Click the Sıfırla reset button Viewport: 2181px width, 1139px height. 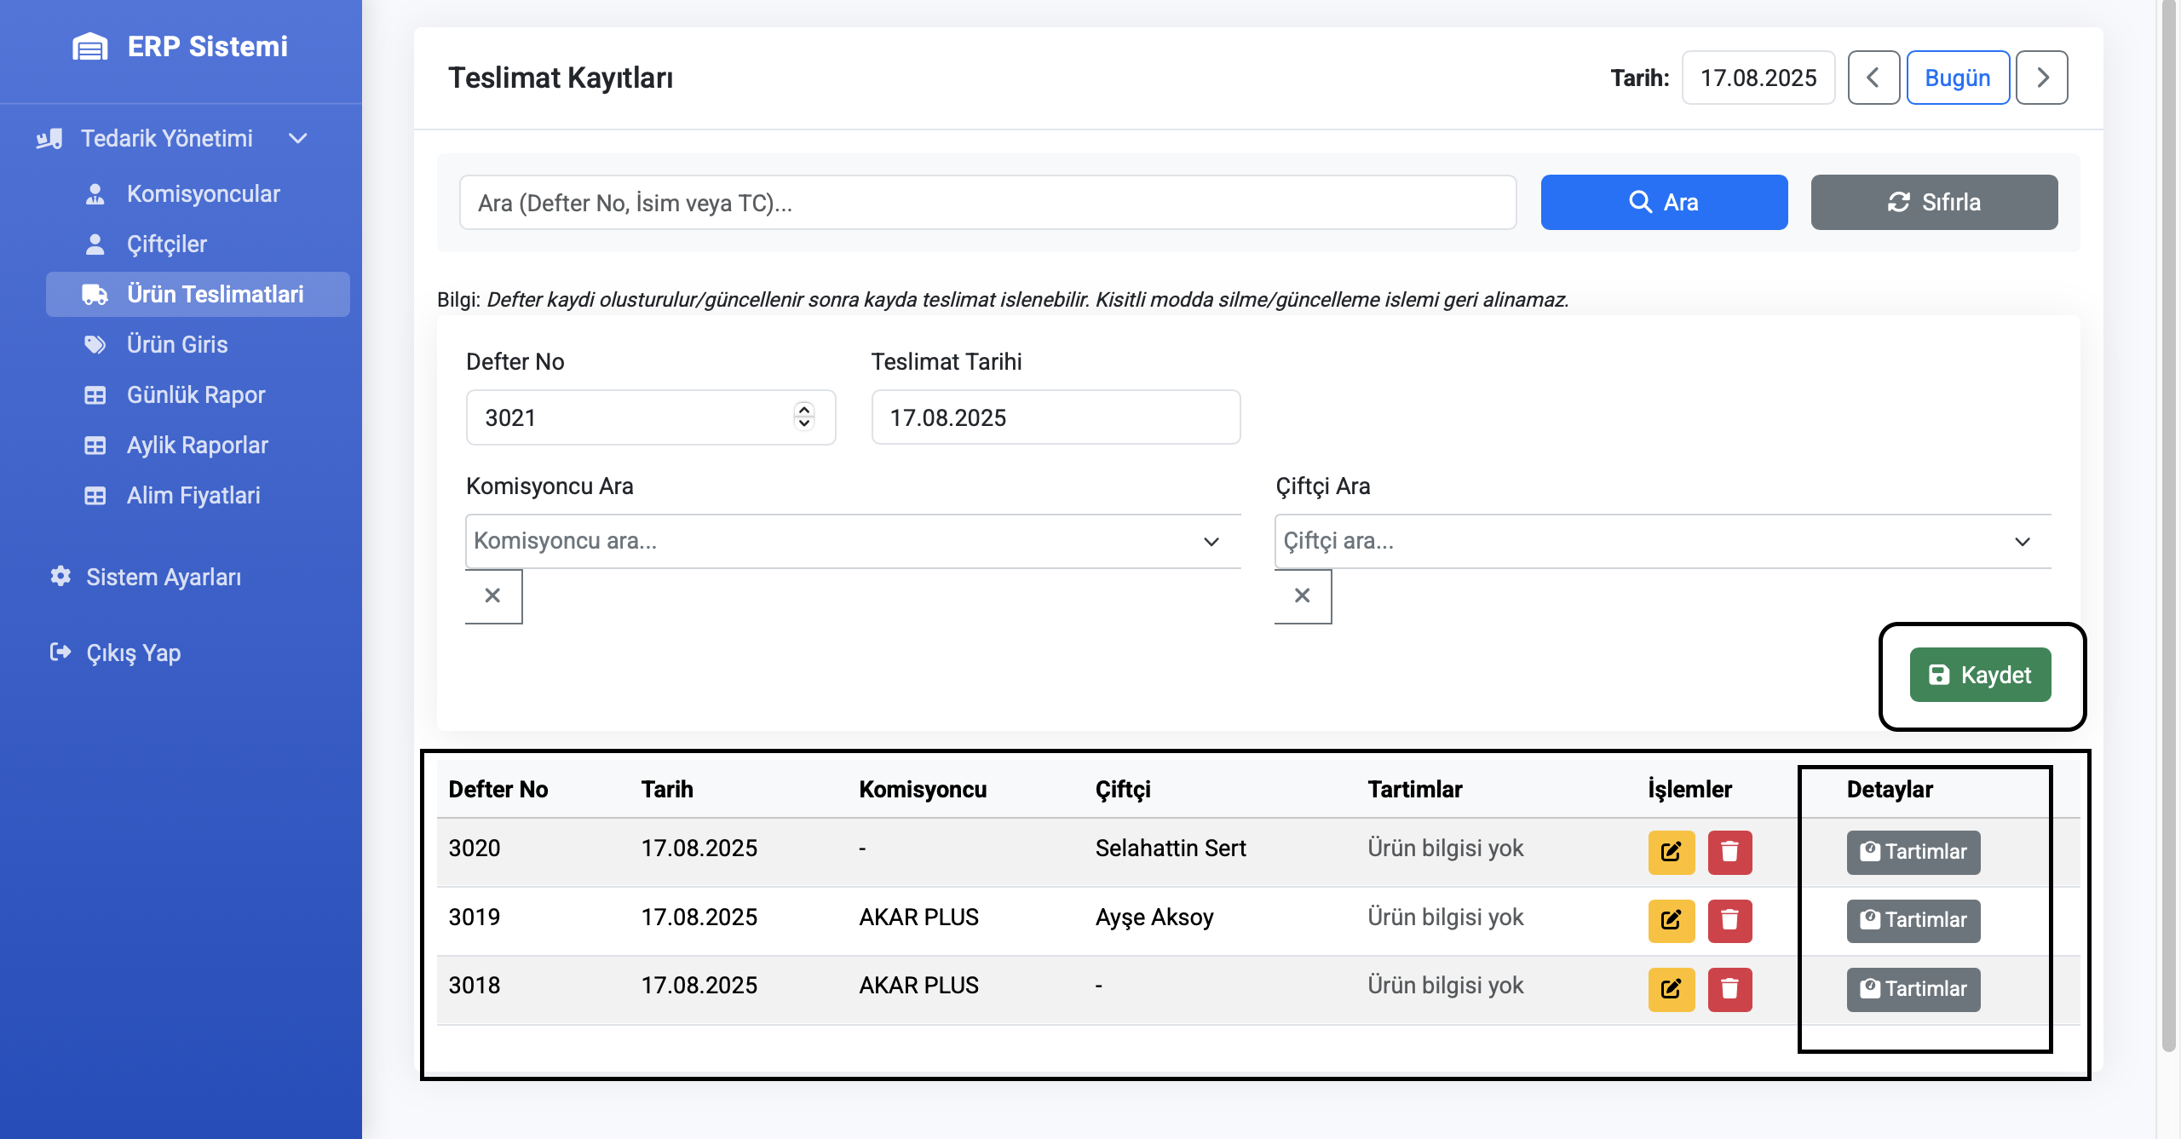[x=1934, y=203]
